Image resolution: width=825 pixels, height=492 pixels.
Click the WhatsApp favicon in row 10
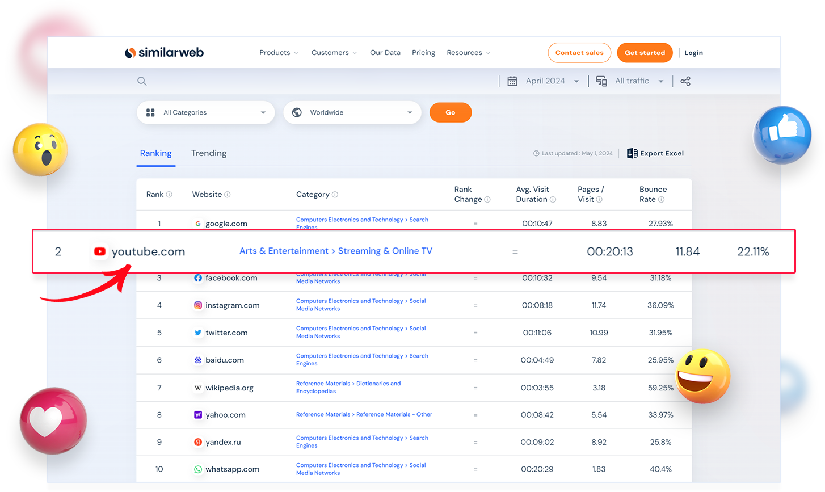(x=198, y=469)
